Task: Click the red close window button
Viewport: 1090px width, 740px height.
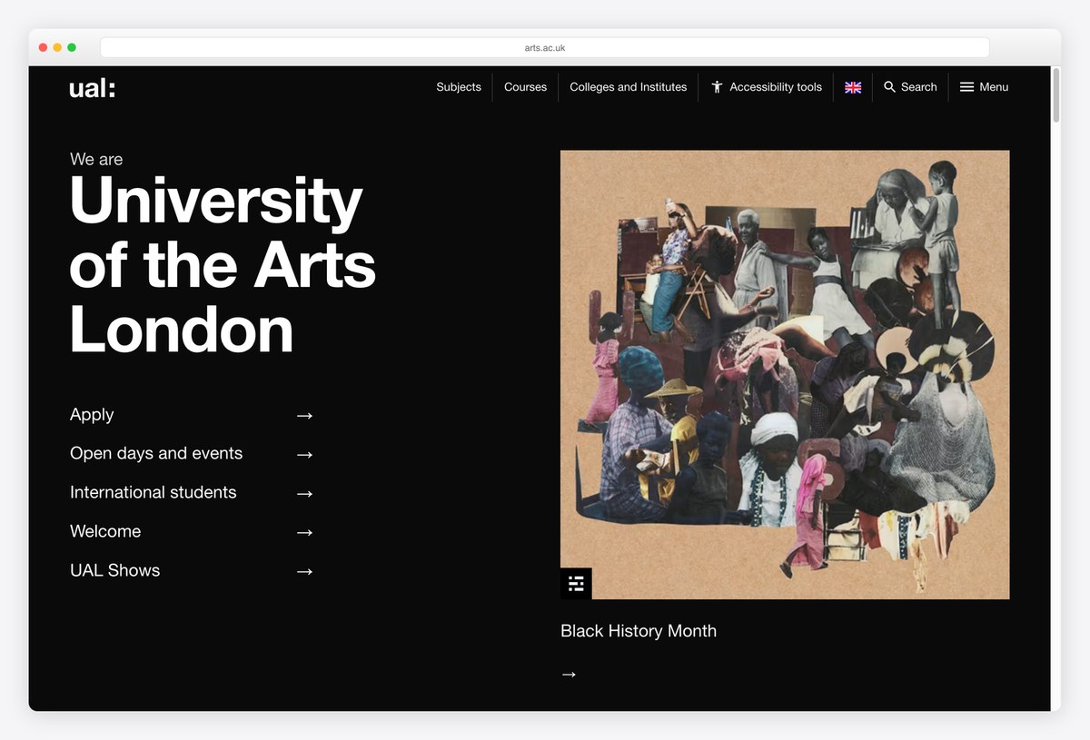Action: point(43,47)
